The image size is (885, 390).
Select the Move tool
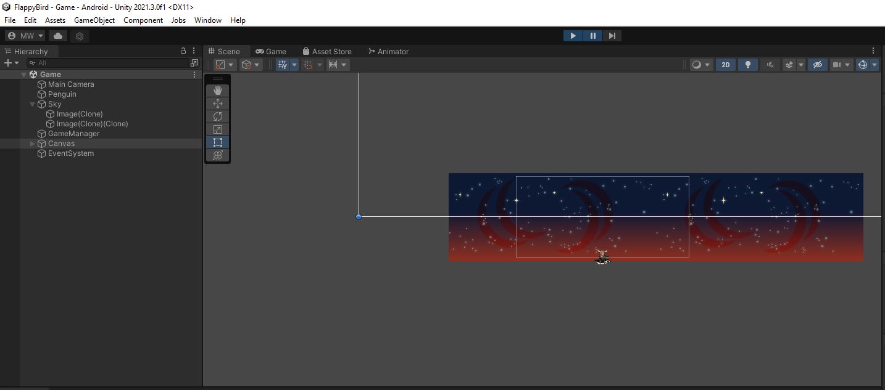(x=217, y=104)
